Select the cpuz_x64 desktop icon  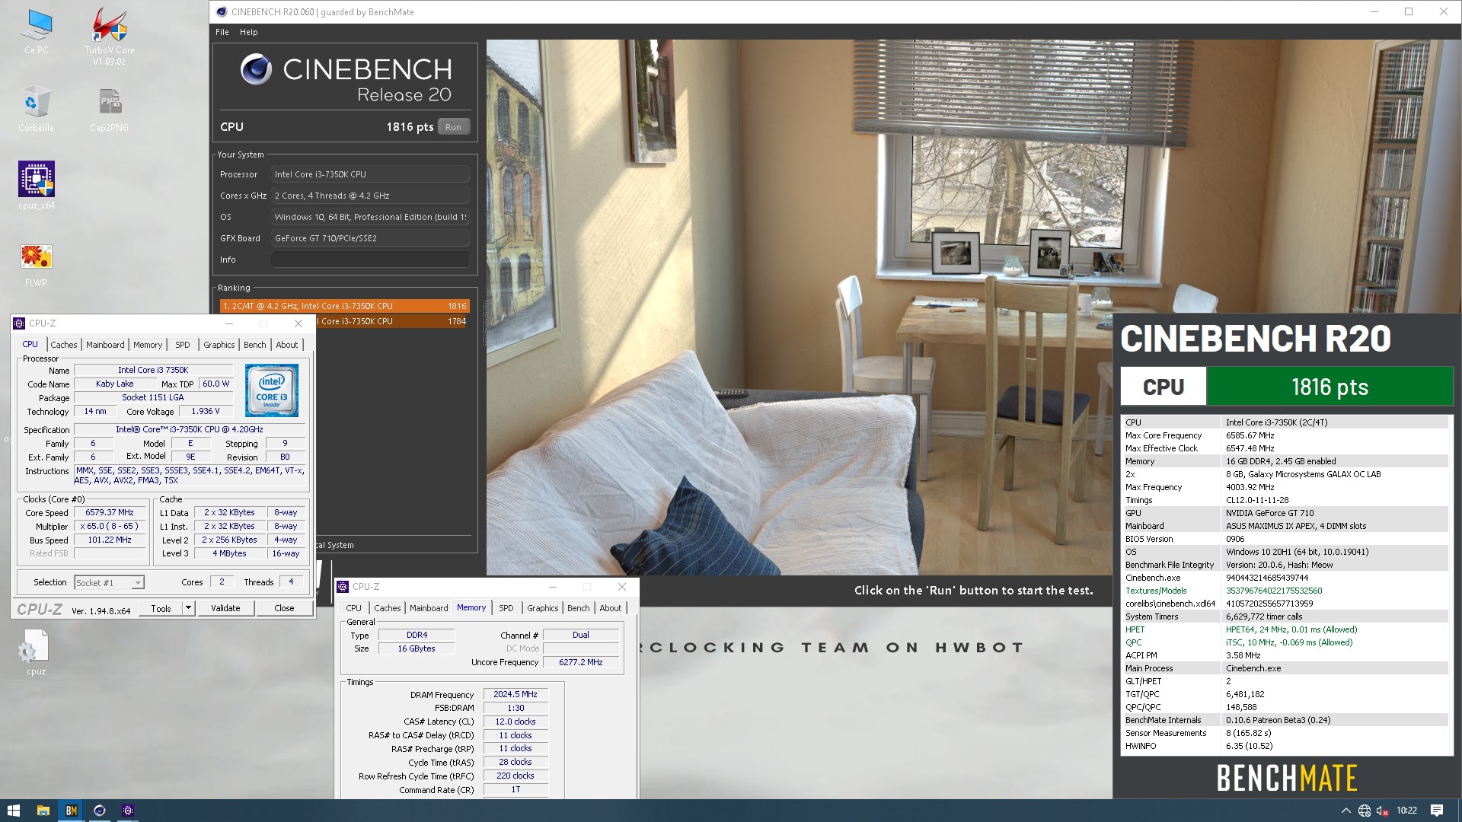point(36,186)
